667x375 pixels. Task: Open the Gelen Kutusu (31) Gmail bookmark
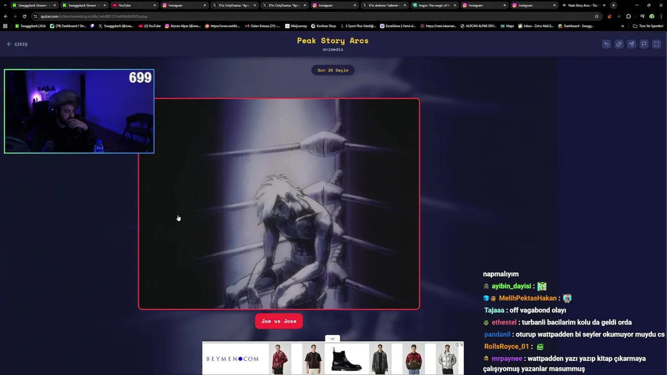(263, 26)
